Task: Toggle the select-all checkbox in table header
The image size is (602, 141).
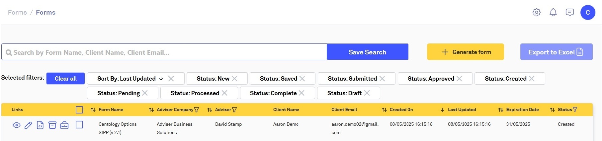Action: (79, 110)
